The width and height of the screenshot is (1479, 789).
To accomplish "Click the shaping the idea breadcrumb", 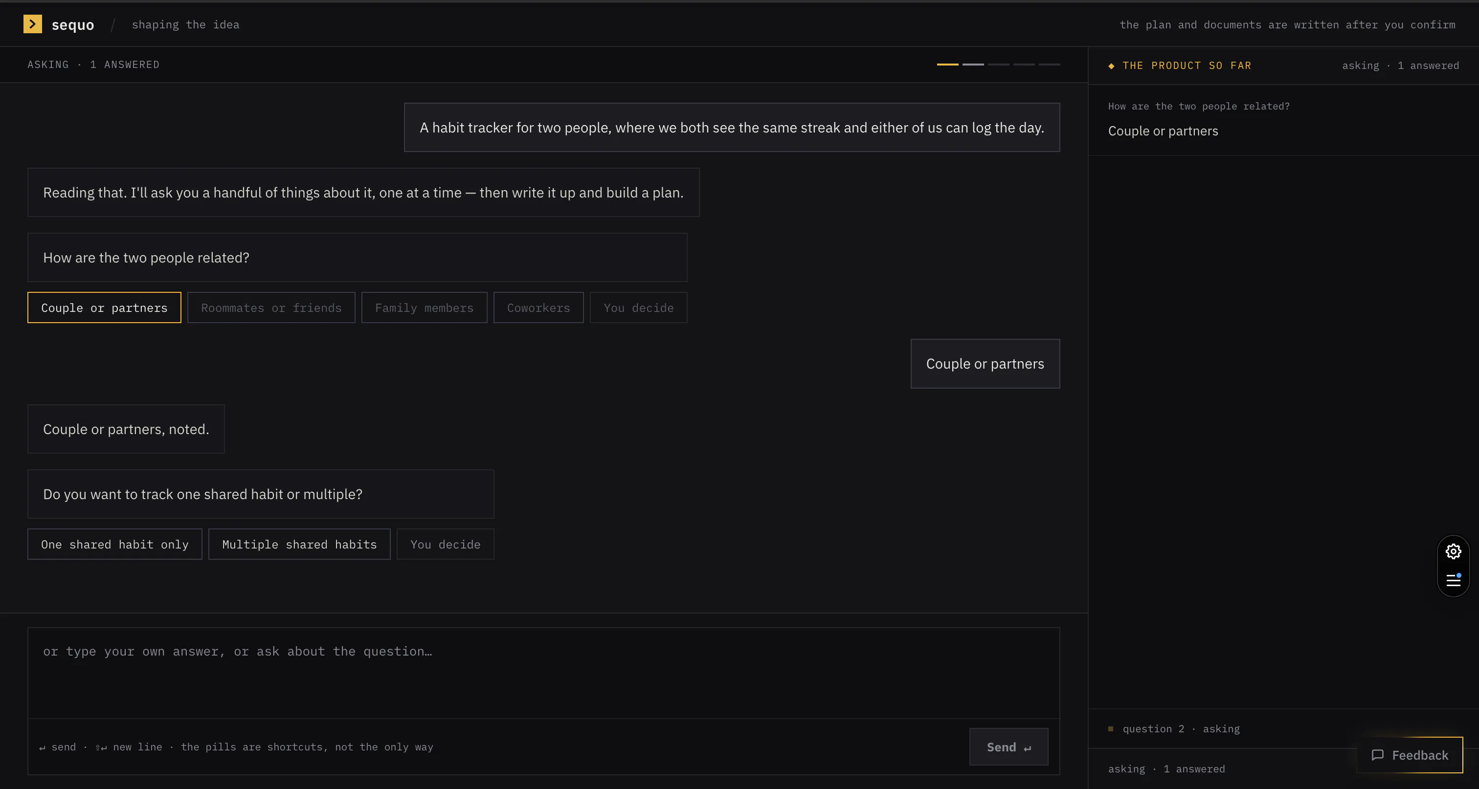I will tap(185, 24).
